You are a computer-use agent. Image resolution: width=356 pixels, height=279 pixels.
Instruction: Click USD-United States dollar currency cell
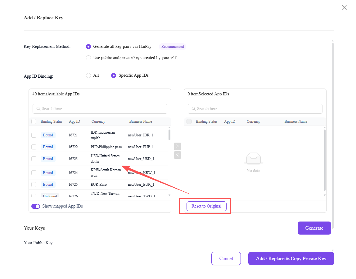coord(105,158)
